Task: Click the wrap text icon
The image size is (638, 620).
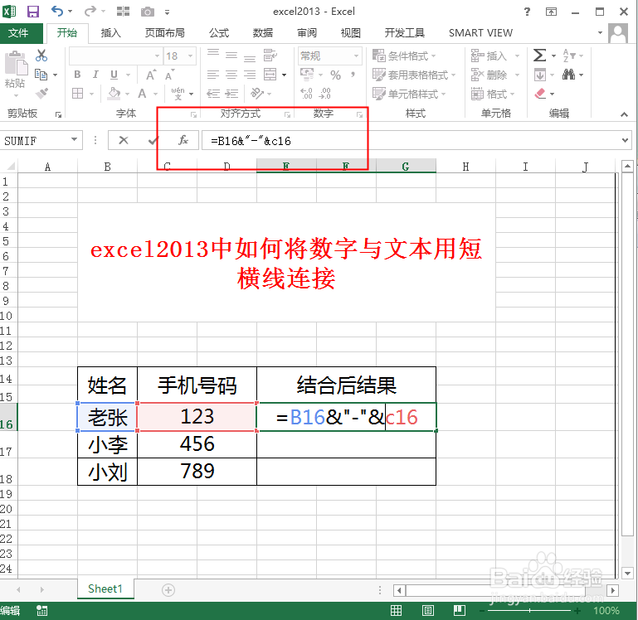Action: click(270, 55)
